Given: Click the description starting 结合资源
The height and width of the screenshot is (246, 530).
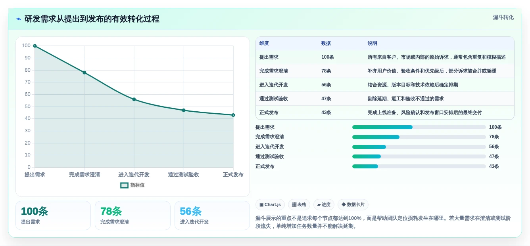Looking at the screenshot, I should click(x=413, y=85).
